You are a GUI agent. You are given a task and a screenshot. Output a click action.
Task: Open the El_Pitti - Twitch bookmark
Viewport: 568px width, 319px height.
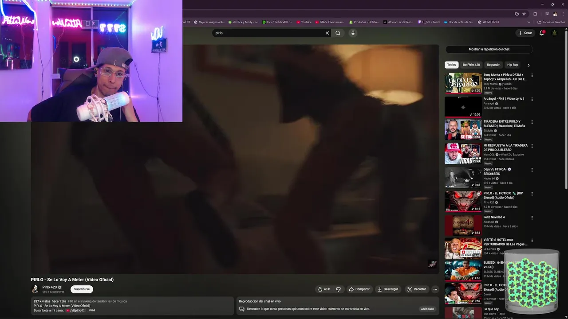[429, 22]
